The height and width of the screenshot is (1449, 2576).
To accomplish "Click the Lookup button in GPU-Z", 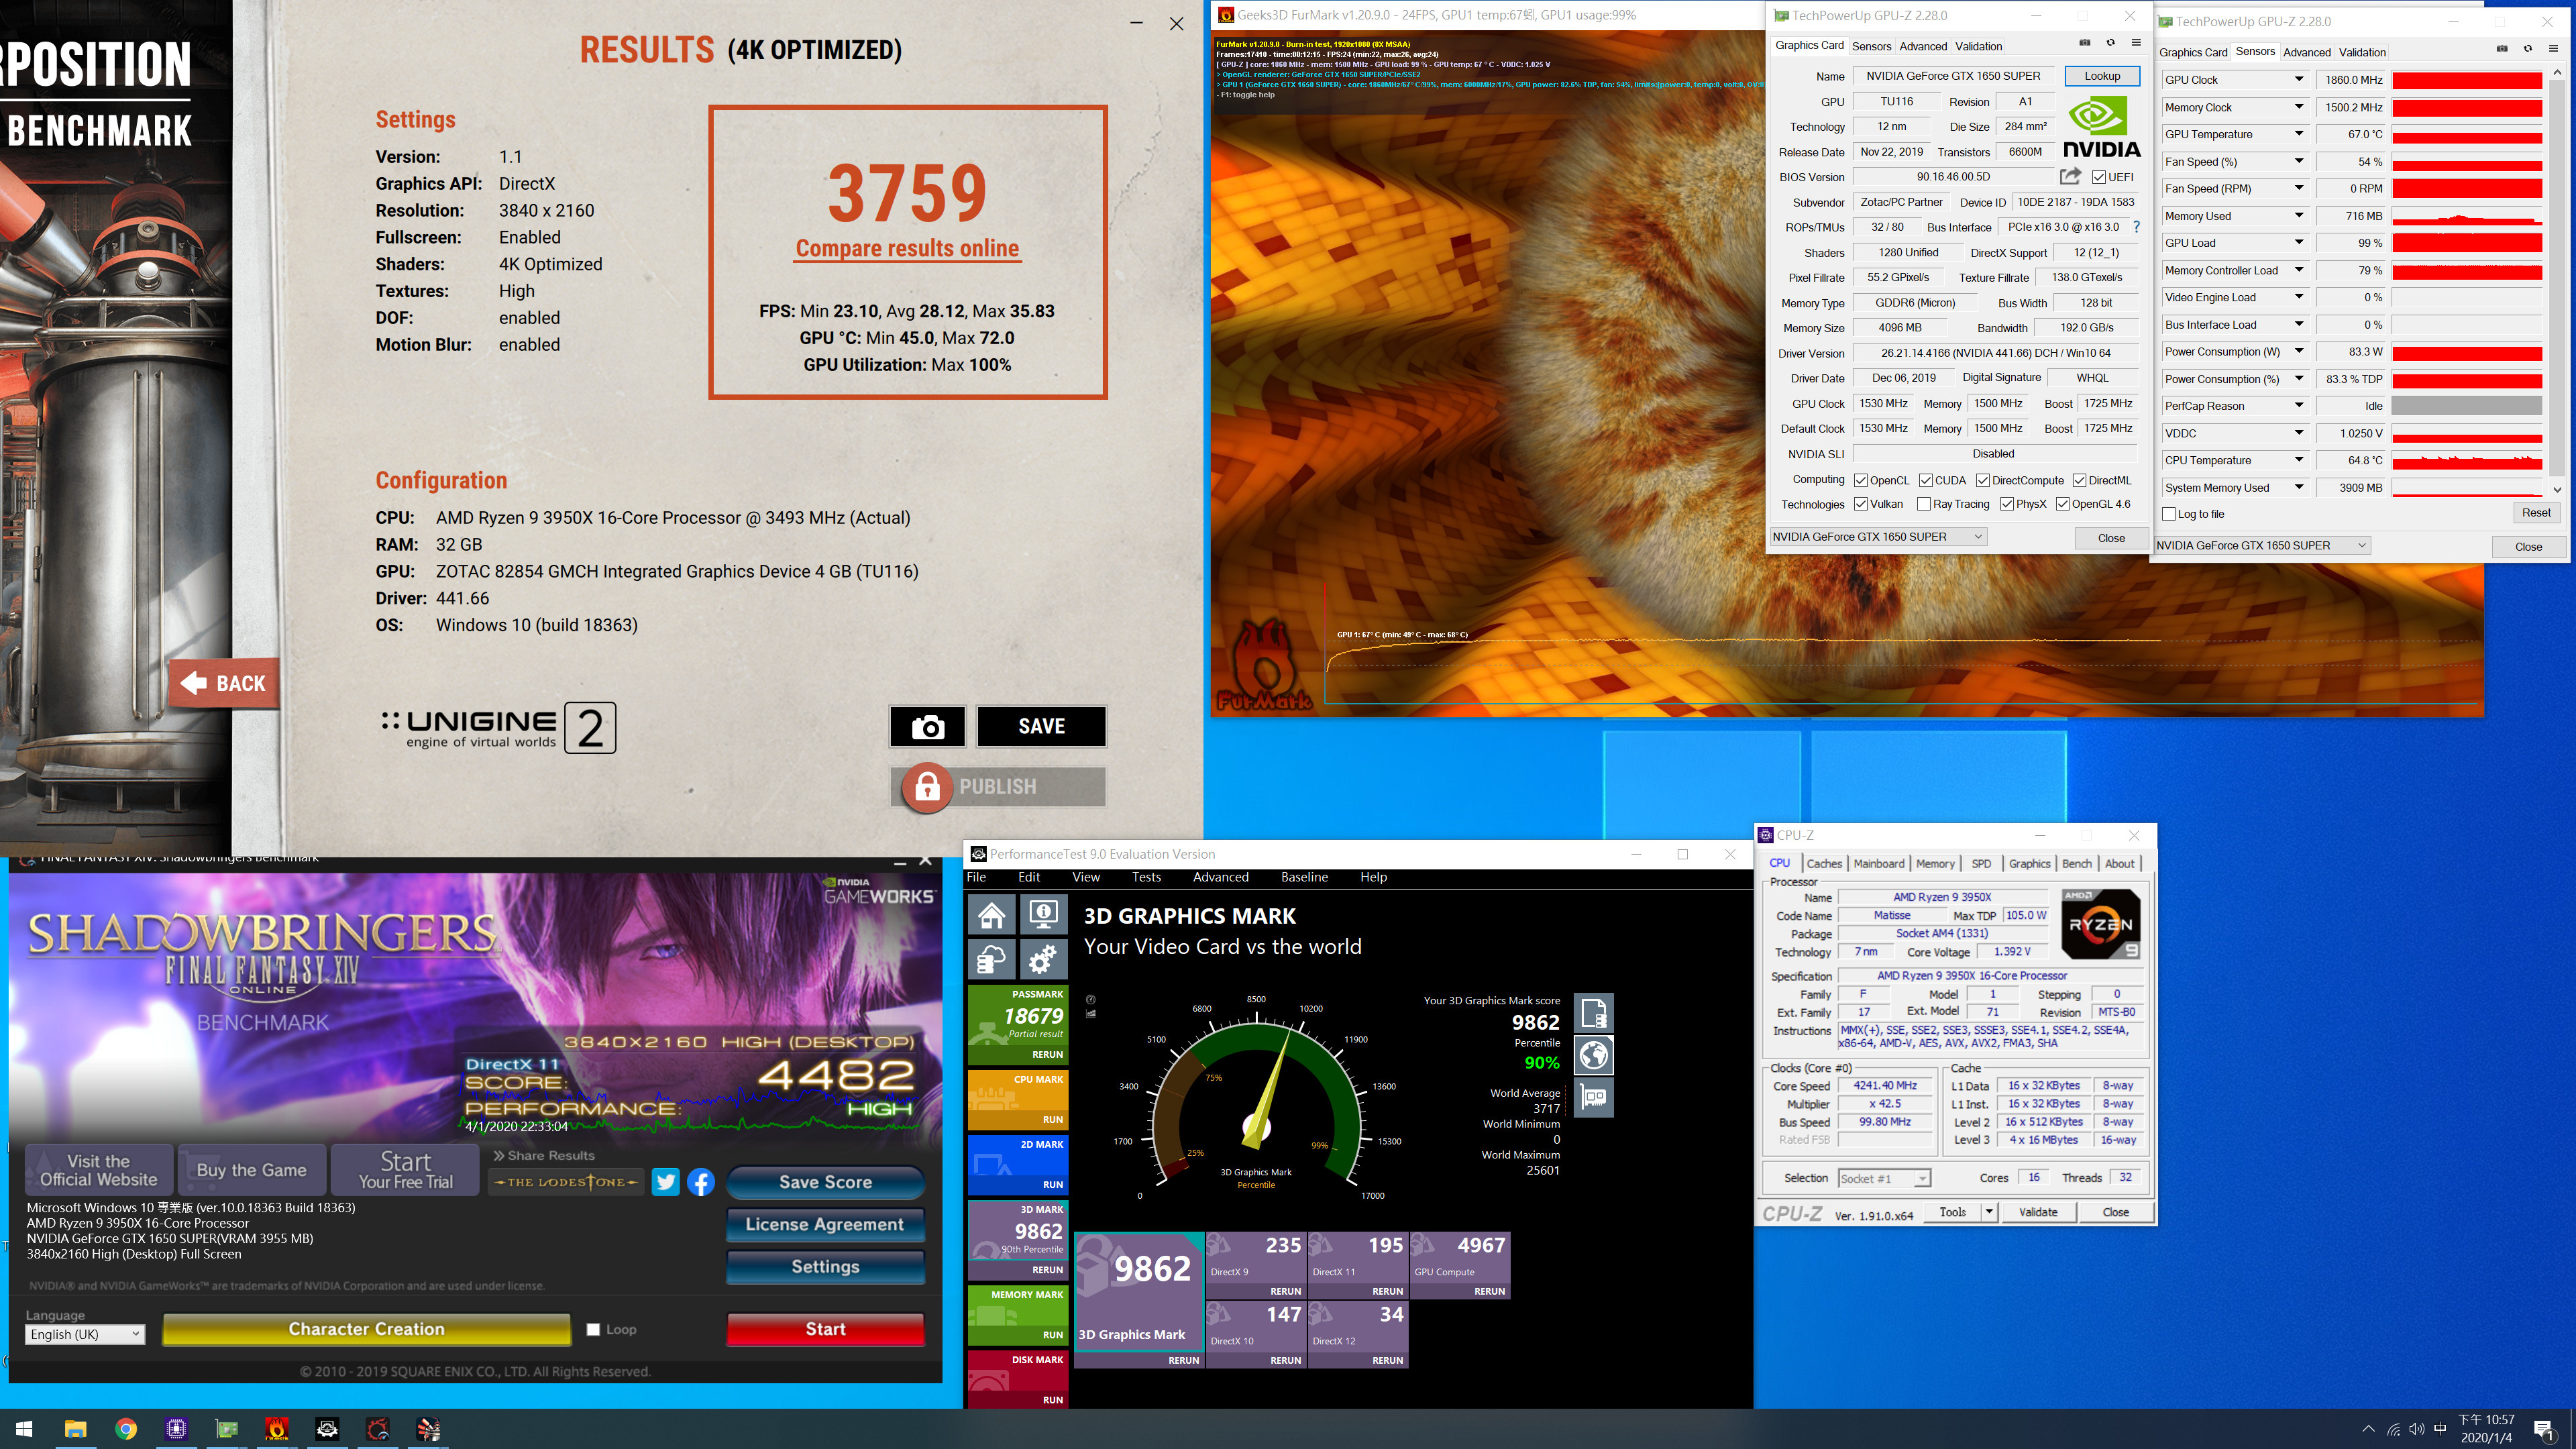I will click(2101, 76).
